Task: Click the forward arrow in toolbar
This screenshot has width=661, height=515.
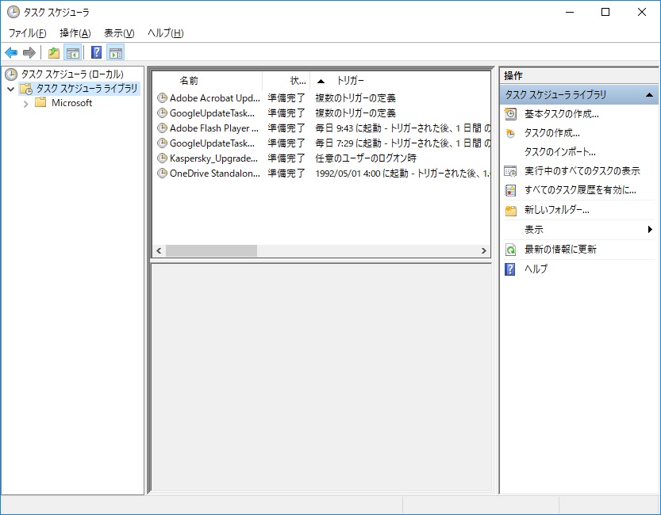Action: (x=29, y=53)
